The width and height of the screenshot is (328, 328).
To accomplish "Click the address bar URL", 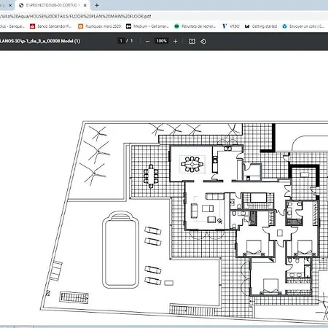I will tap(75, 16).
